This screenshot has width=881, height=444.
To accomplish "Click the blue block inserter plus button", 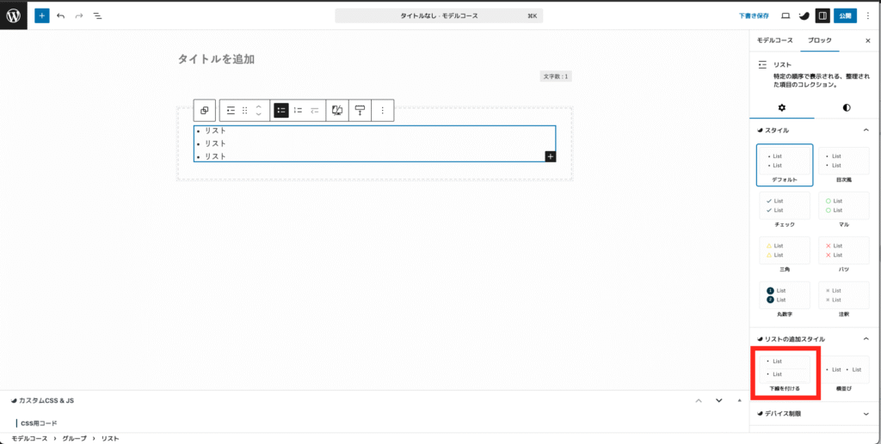I will tap(42, 15).
